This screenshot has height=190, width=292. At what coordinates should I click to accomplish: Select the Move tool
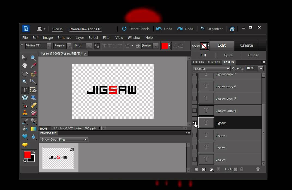25,58
